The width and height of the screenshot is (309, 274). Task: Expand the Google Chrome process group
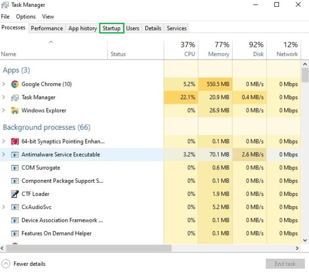[x=4, y=84]
